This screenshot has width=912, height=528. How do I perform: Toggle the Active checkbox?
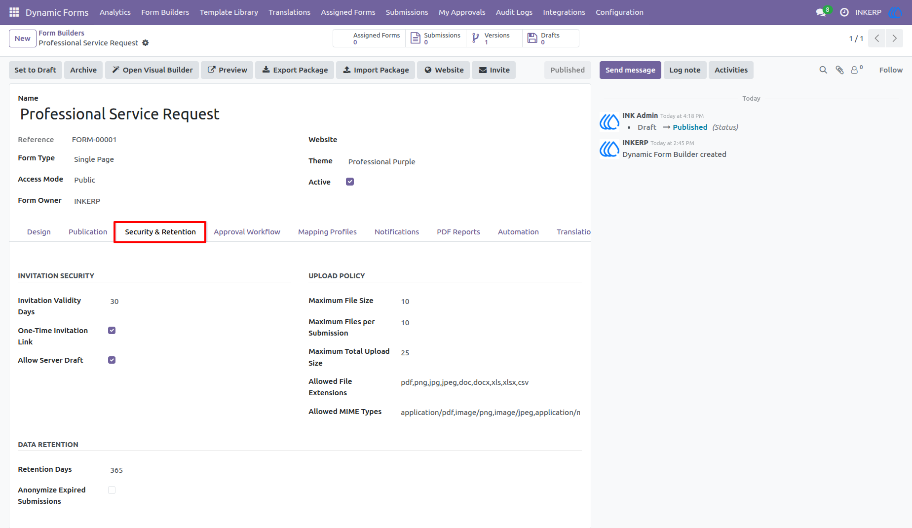[350, 182]
